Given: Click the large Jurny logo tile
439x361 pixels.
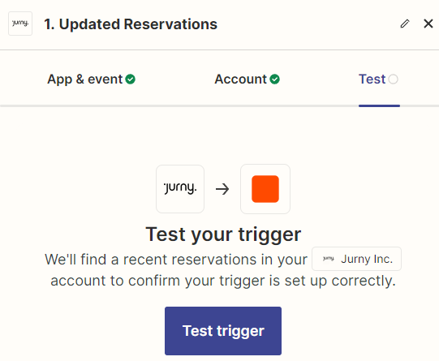Looking at the screenshot, I should (x=180, y=189).
